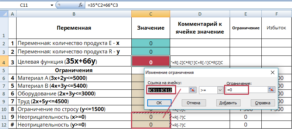Click the Оборудование (2x+3y<=3000) cell
This screenshot has width=292, height=129.
[74, 93]
